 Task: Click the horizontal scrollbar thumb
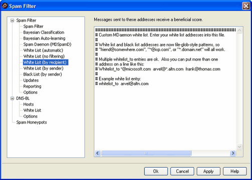[146, 153]
